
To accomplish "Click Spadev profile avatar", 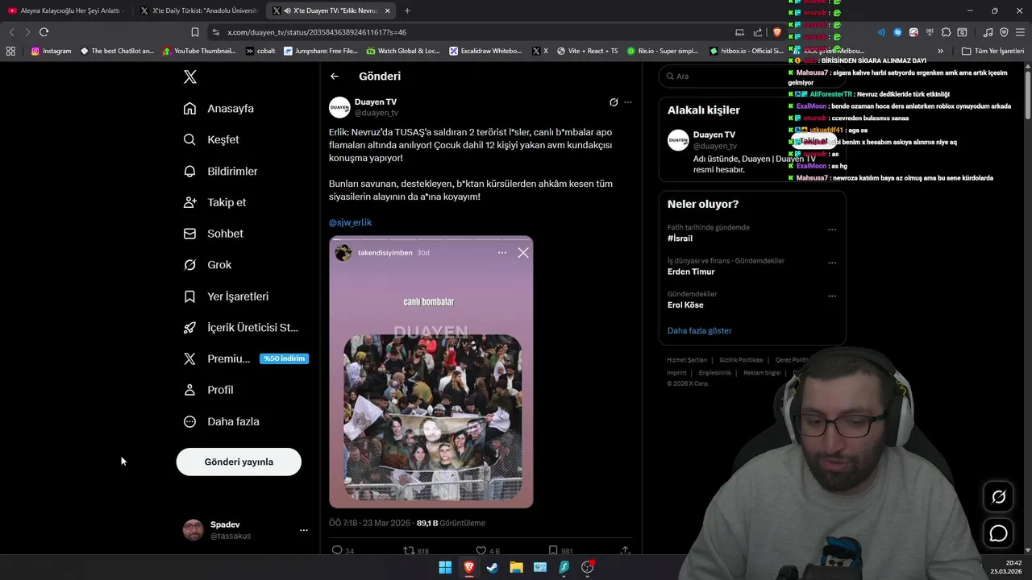I will click(193, 530).
